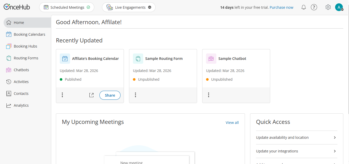Open Routing Forms menu item
This screenshot has height=164, width=349.
pos(27,58)
